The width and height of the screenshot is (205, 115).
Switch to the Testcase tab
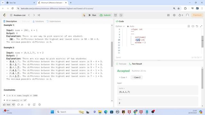click(121, 64)
